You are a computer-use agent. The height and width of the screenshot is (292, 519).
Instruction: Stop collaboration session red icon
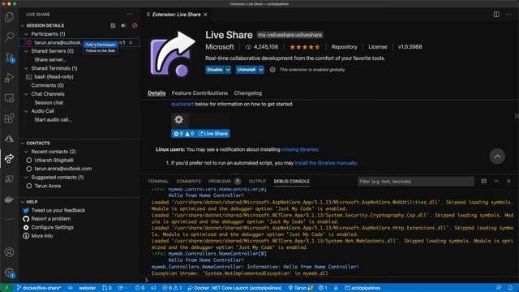point(135,25)
